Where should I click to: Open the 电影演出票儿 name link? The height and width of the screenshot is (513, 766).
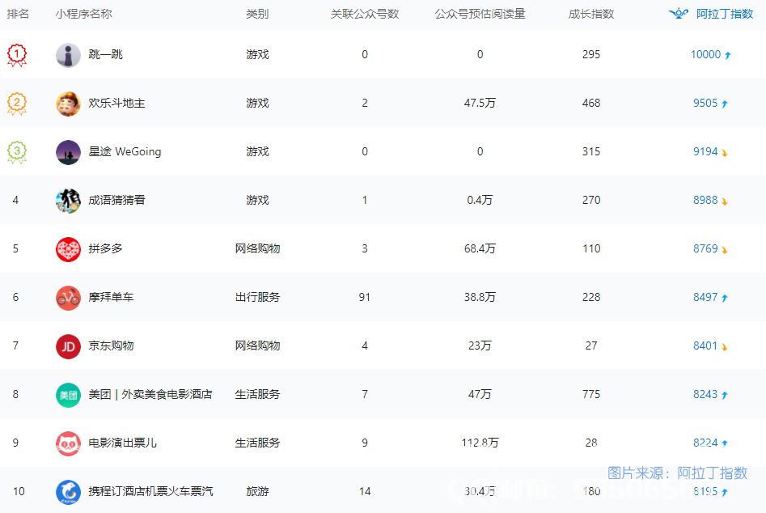[123, 443]
